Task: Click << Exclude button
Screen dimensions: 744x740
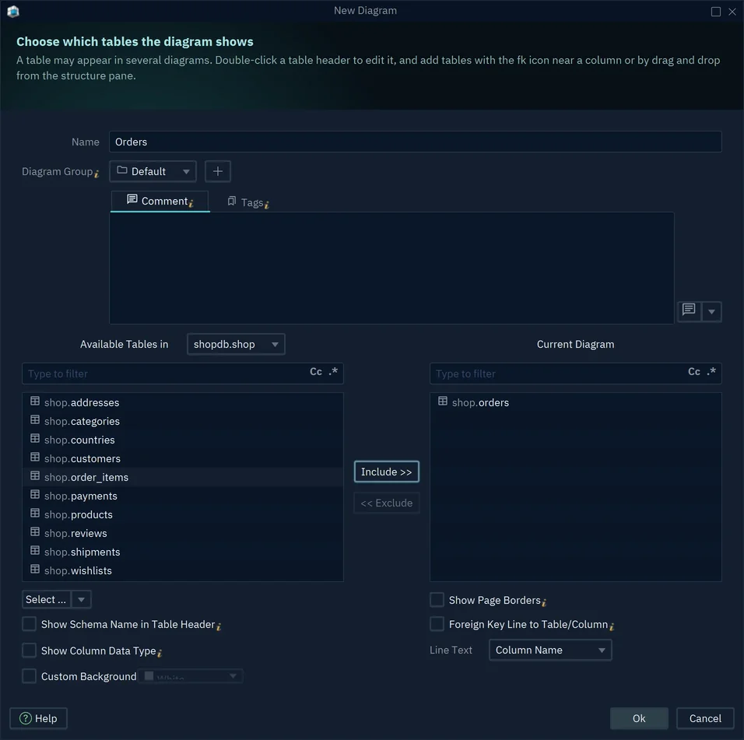Action: [x=387, y=503]
